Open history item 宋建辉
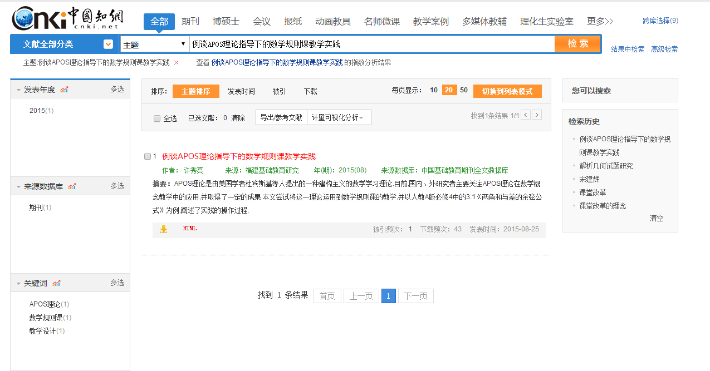This screenshot has height=371, width=710. 589,179
